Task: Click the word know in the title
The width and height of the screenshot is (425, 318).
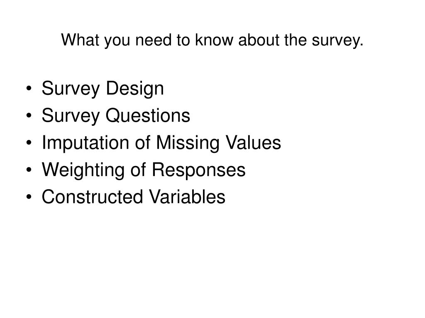Action: click(214, 40)
